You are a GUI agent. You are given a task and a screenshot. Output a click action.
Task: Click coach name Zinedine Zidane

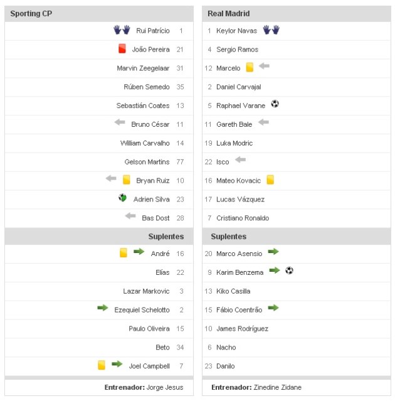click(277, 387)
